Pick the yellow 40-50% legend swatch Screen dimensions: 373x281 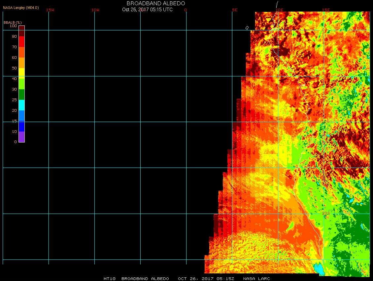click(21, 73)
